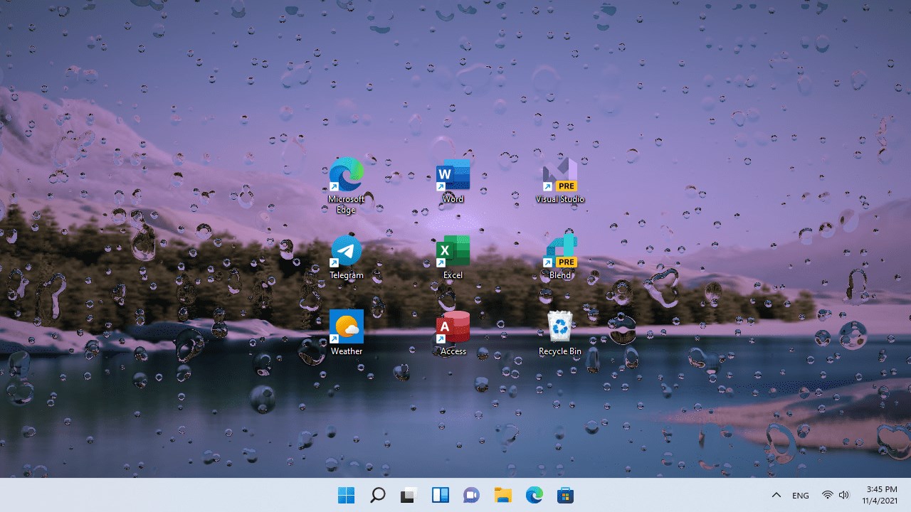Select the Telegram desktop shortcut
The height and width of the screenshot is (512, 911).
point(347,257)
